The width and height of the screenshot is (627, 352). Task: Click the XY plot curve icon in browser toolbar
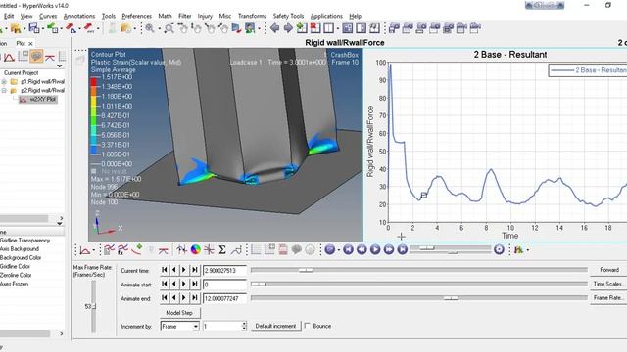[9, 57]
